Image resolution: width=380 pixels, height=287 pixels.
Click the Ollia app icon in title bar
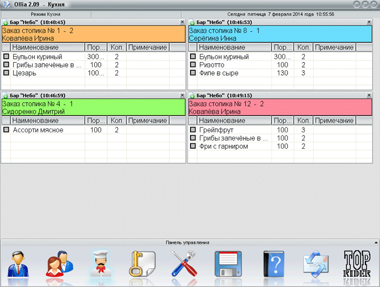pos(6,4)
